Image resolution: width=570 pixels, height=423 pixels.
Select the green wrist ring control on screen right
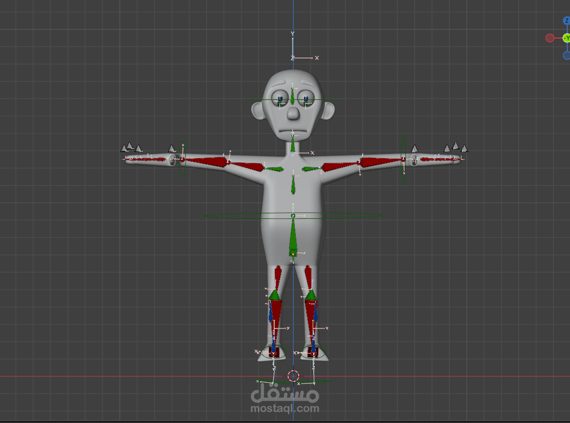pos(403,159)
